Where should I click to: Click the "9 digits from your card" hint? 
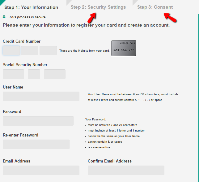[84, 51]
